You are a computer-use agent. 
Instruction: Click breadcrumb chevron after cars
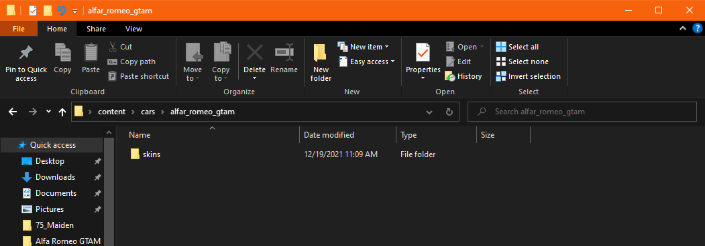pyautogui.click(x=163, y=112)
